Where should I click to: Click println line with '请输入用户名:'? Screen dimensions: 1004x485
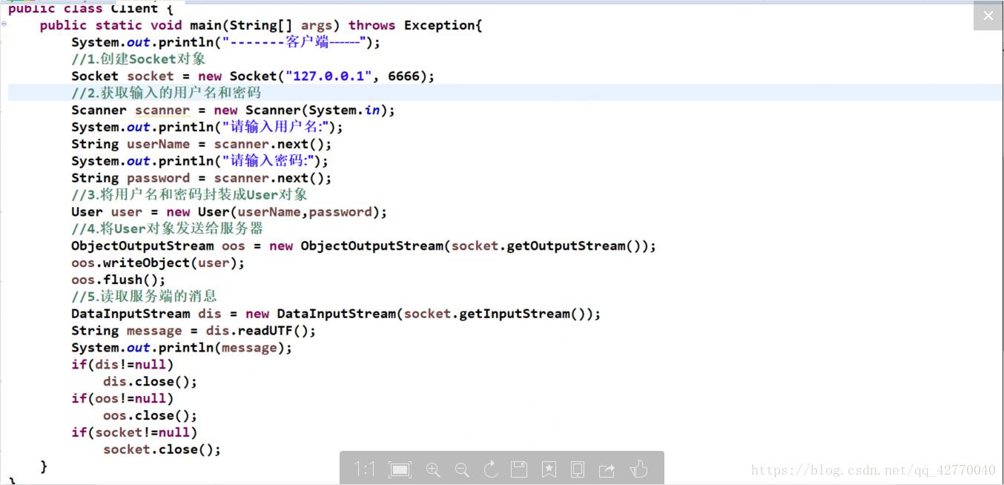[208, 128]
